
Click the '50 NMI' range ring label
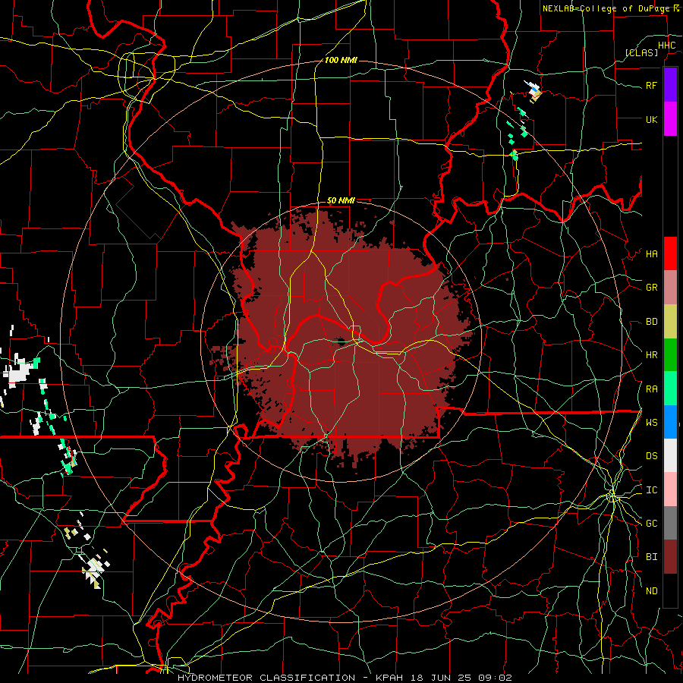pos(341,201)
